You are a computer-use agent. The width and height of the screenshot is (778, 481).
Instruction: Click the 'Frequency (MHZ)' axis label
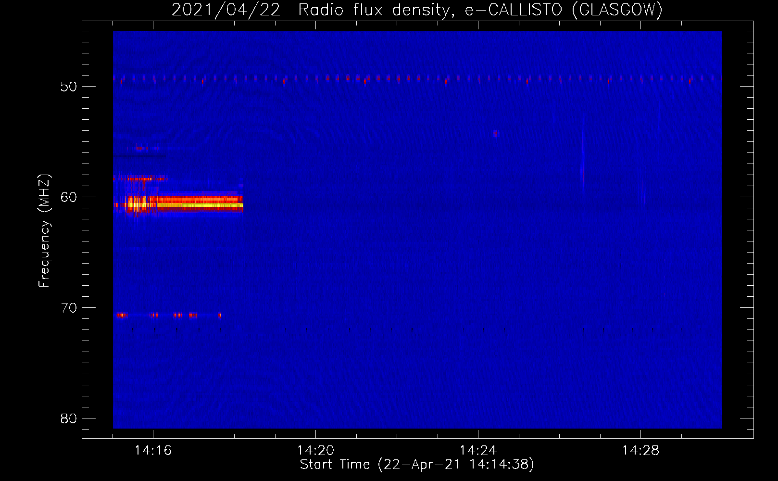click(x=44, y=231)
